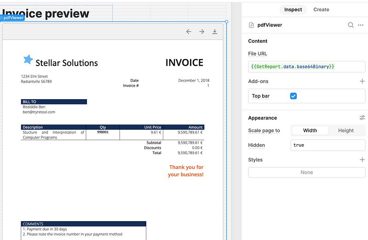Click the pdfViewer component file icon
Viewport: 368px width, 240px height.
click(x=251, y=25)
